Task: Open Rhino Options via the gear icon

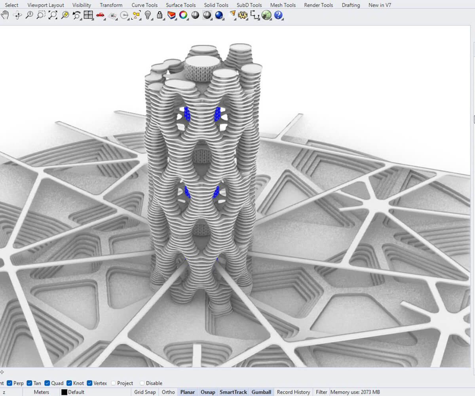Action: click(243, 15)
